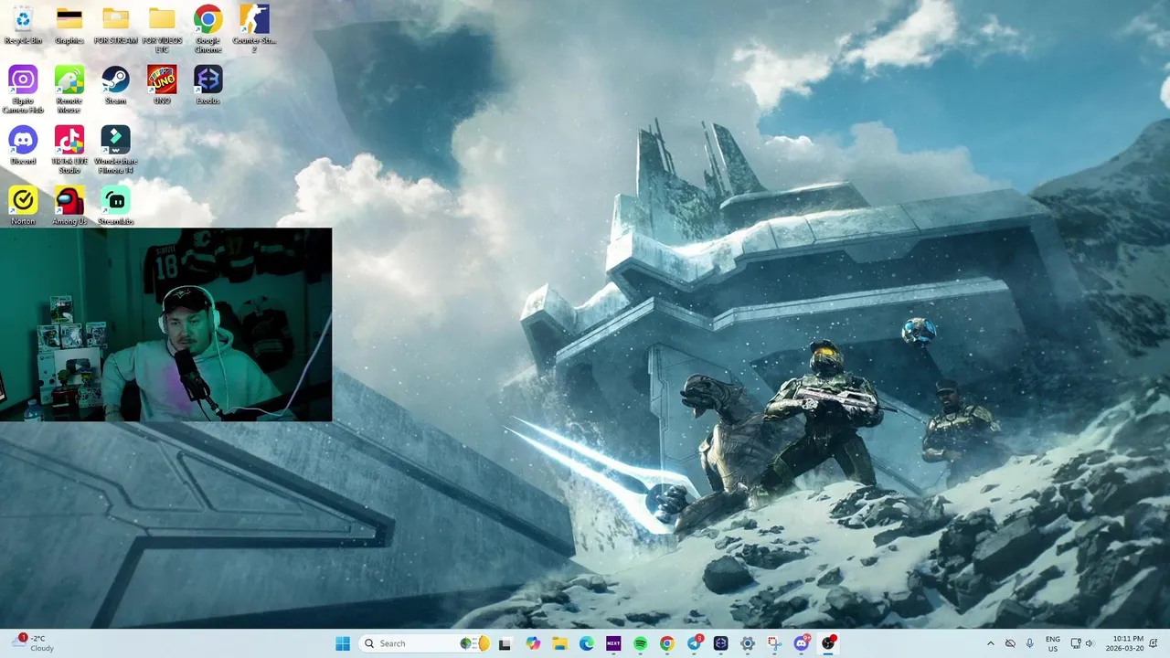The height and width of the screenshot is (658, 1170).
Task: Click the webcam overlay video feed
Action: tap(165, 324)
